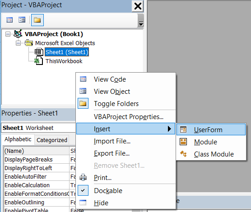Open toolbar overflow arrow in Project pane
The image size is (251, 212).
141,21
